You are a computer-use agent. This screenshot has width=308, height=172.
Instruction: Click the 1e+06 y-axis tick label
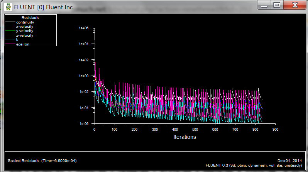(x=84, y=28)
